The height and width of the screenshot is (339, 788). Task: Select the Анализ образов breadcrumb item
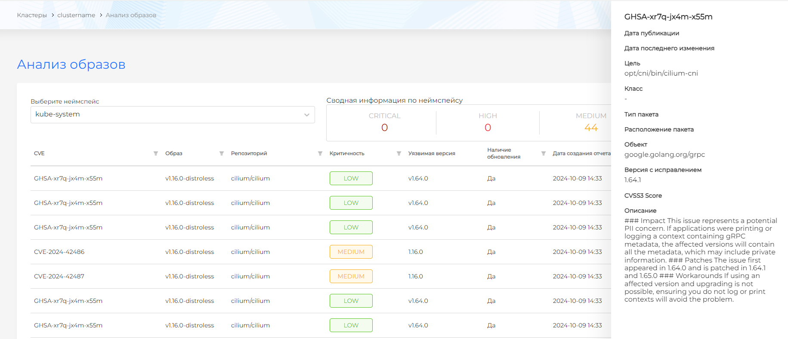pos(131,15)
